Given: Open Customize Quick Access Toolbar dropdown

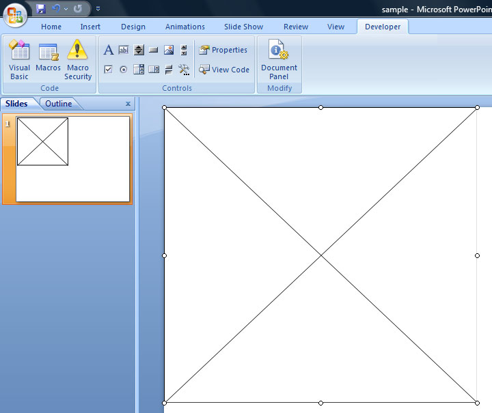Looking at the screenshot, I should pos(98,9).
